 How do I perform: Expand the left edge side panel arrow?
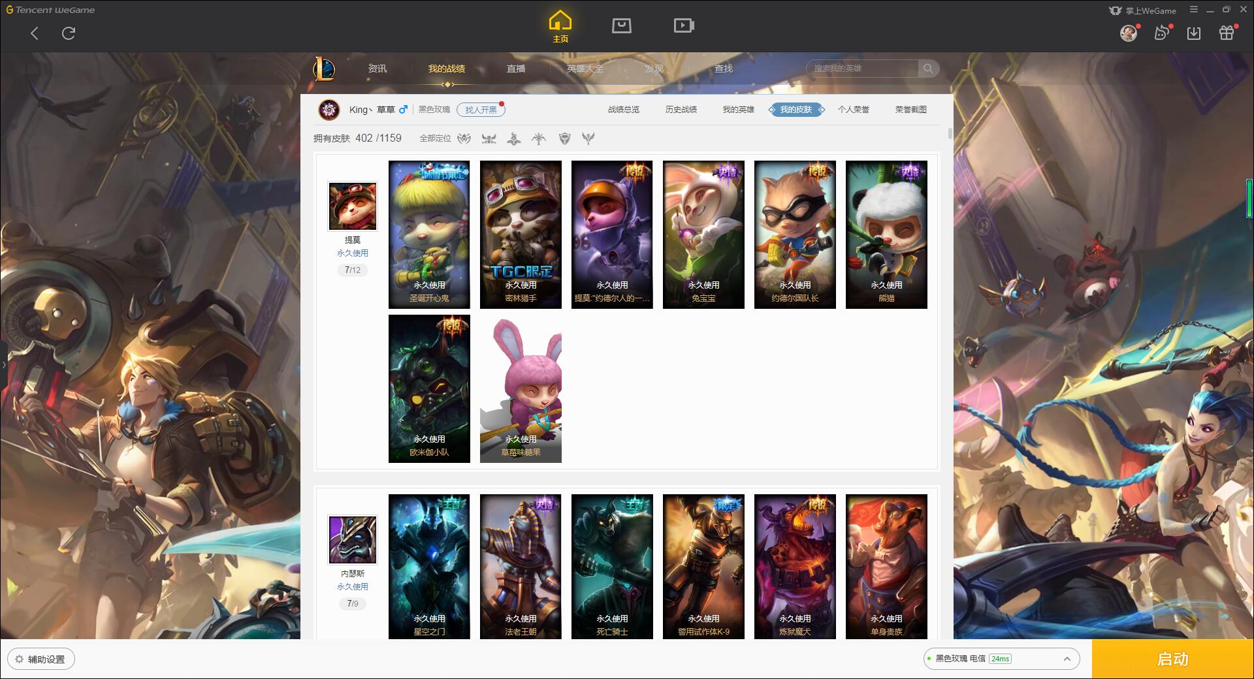point(3,365)
